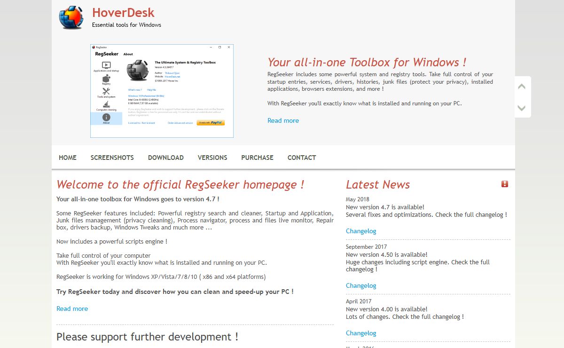Click the RegSeeker screenshot thumbnail
The width and height of the screenshot is (564, 348).
pyautogui.click(x=162, y=91)
